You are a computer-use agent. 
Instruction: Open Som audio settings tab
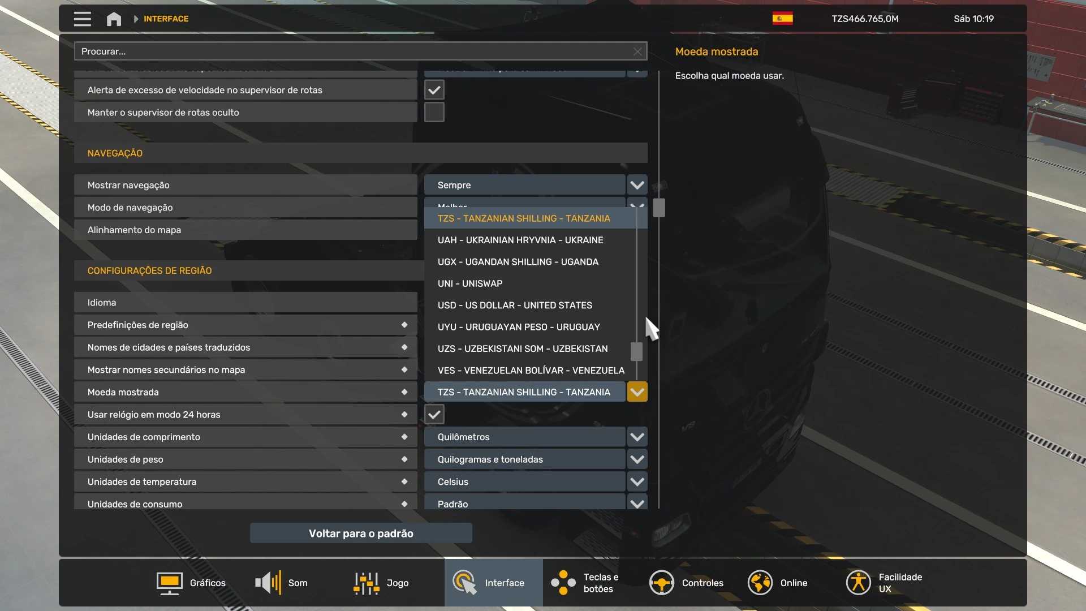(x=282, y=583)
